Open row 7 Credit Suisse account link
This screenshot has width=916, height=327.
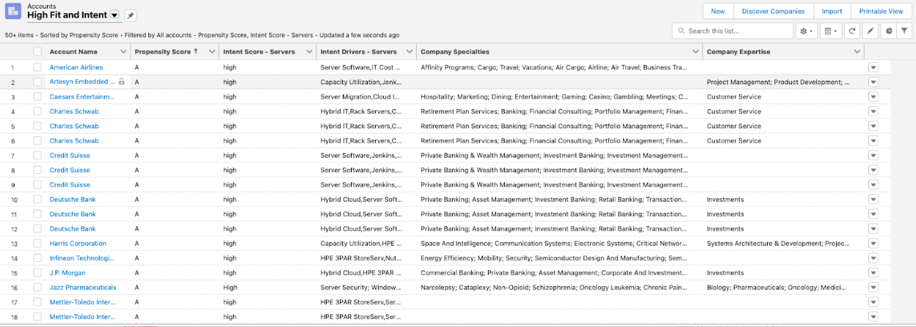point(70,155)
